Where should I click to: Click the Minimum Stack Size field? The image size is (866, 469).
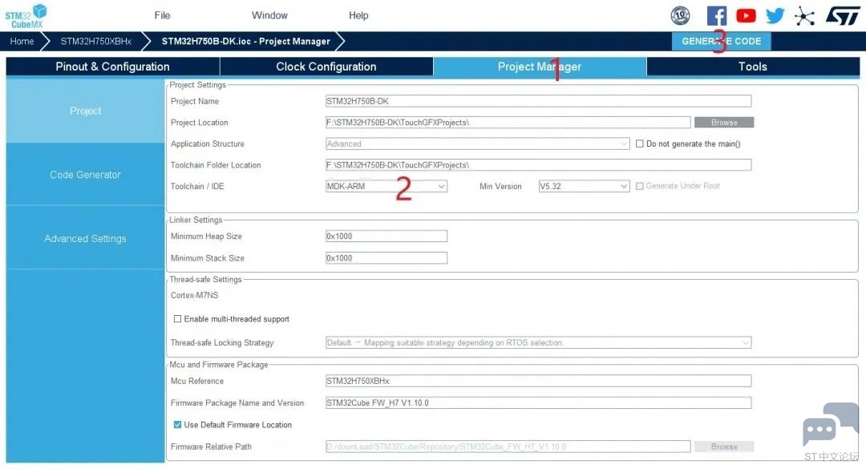386,258
